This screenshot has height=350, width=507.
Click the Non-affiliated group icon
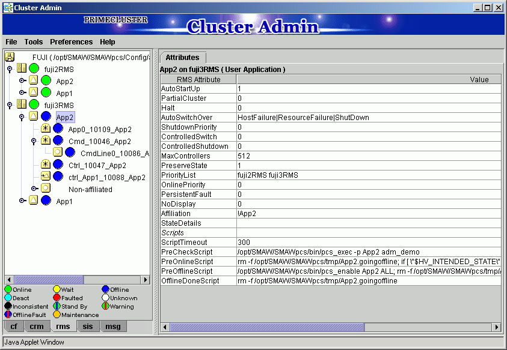click(x=46, y=189)
